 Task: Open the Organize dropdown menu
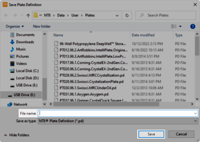point(14,26)
